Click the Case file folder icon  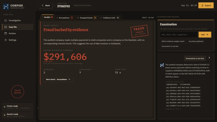[6, 27]
